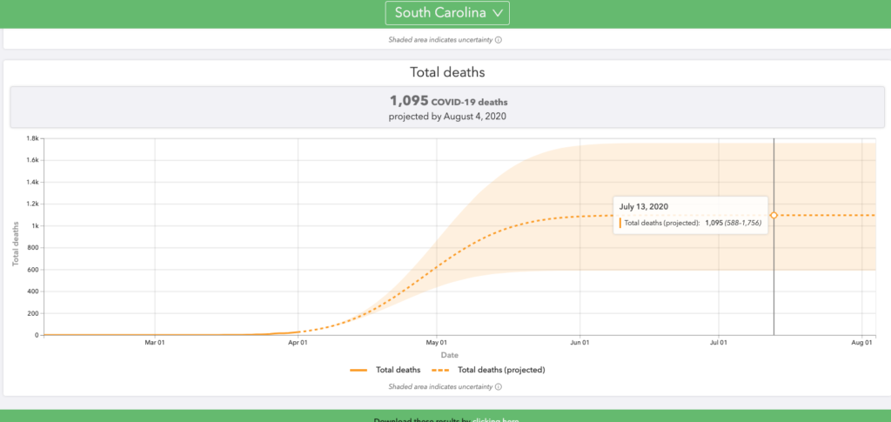Click the info icon in the top uncertainty note
891x422 pixels.
tap(499, 39)
